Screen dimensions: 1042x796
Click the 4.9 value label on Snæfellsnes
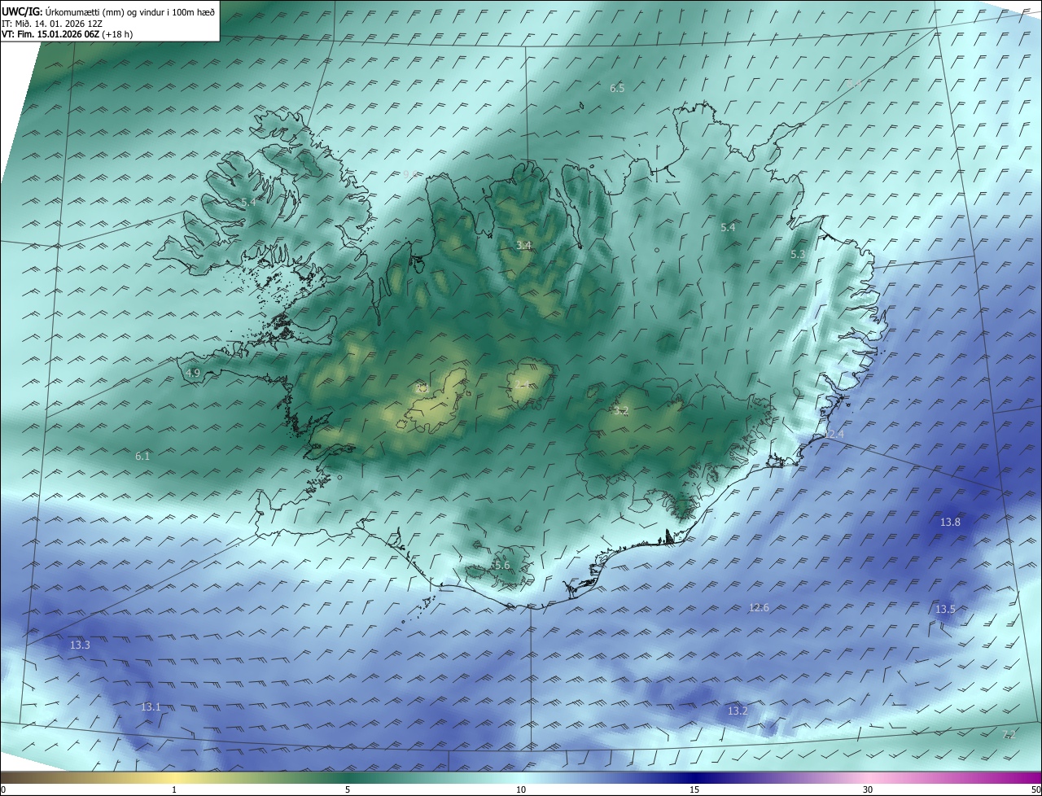[x=193, y=373]
